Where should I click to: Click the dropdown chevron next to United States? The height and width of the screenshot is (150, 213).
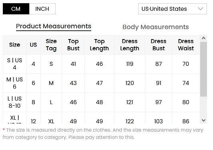coord(201,9)
